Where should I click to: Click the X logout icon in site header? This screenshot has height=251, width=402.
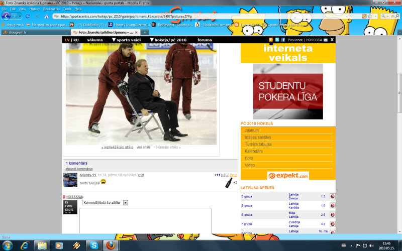point(332,40)
